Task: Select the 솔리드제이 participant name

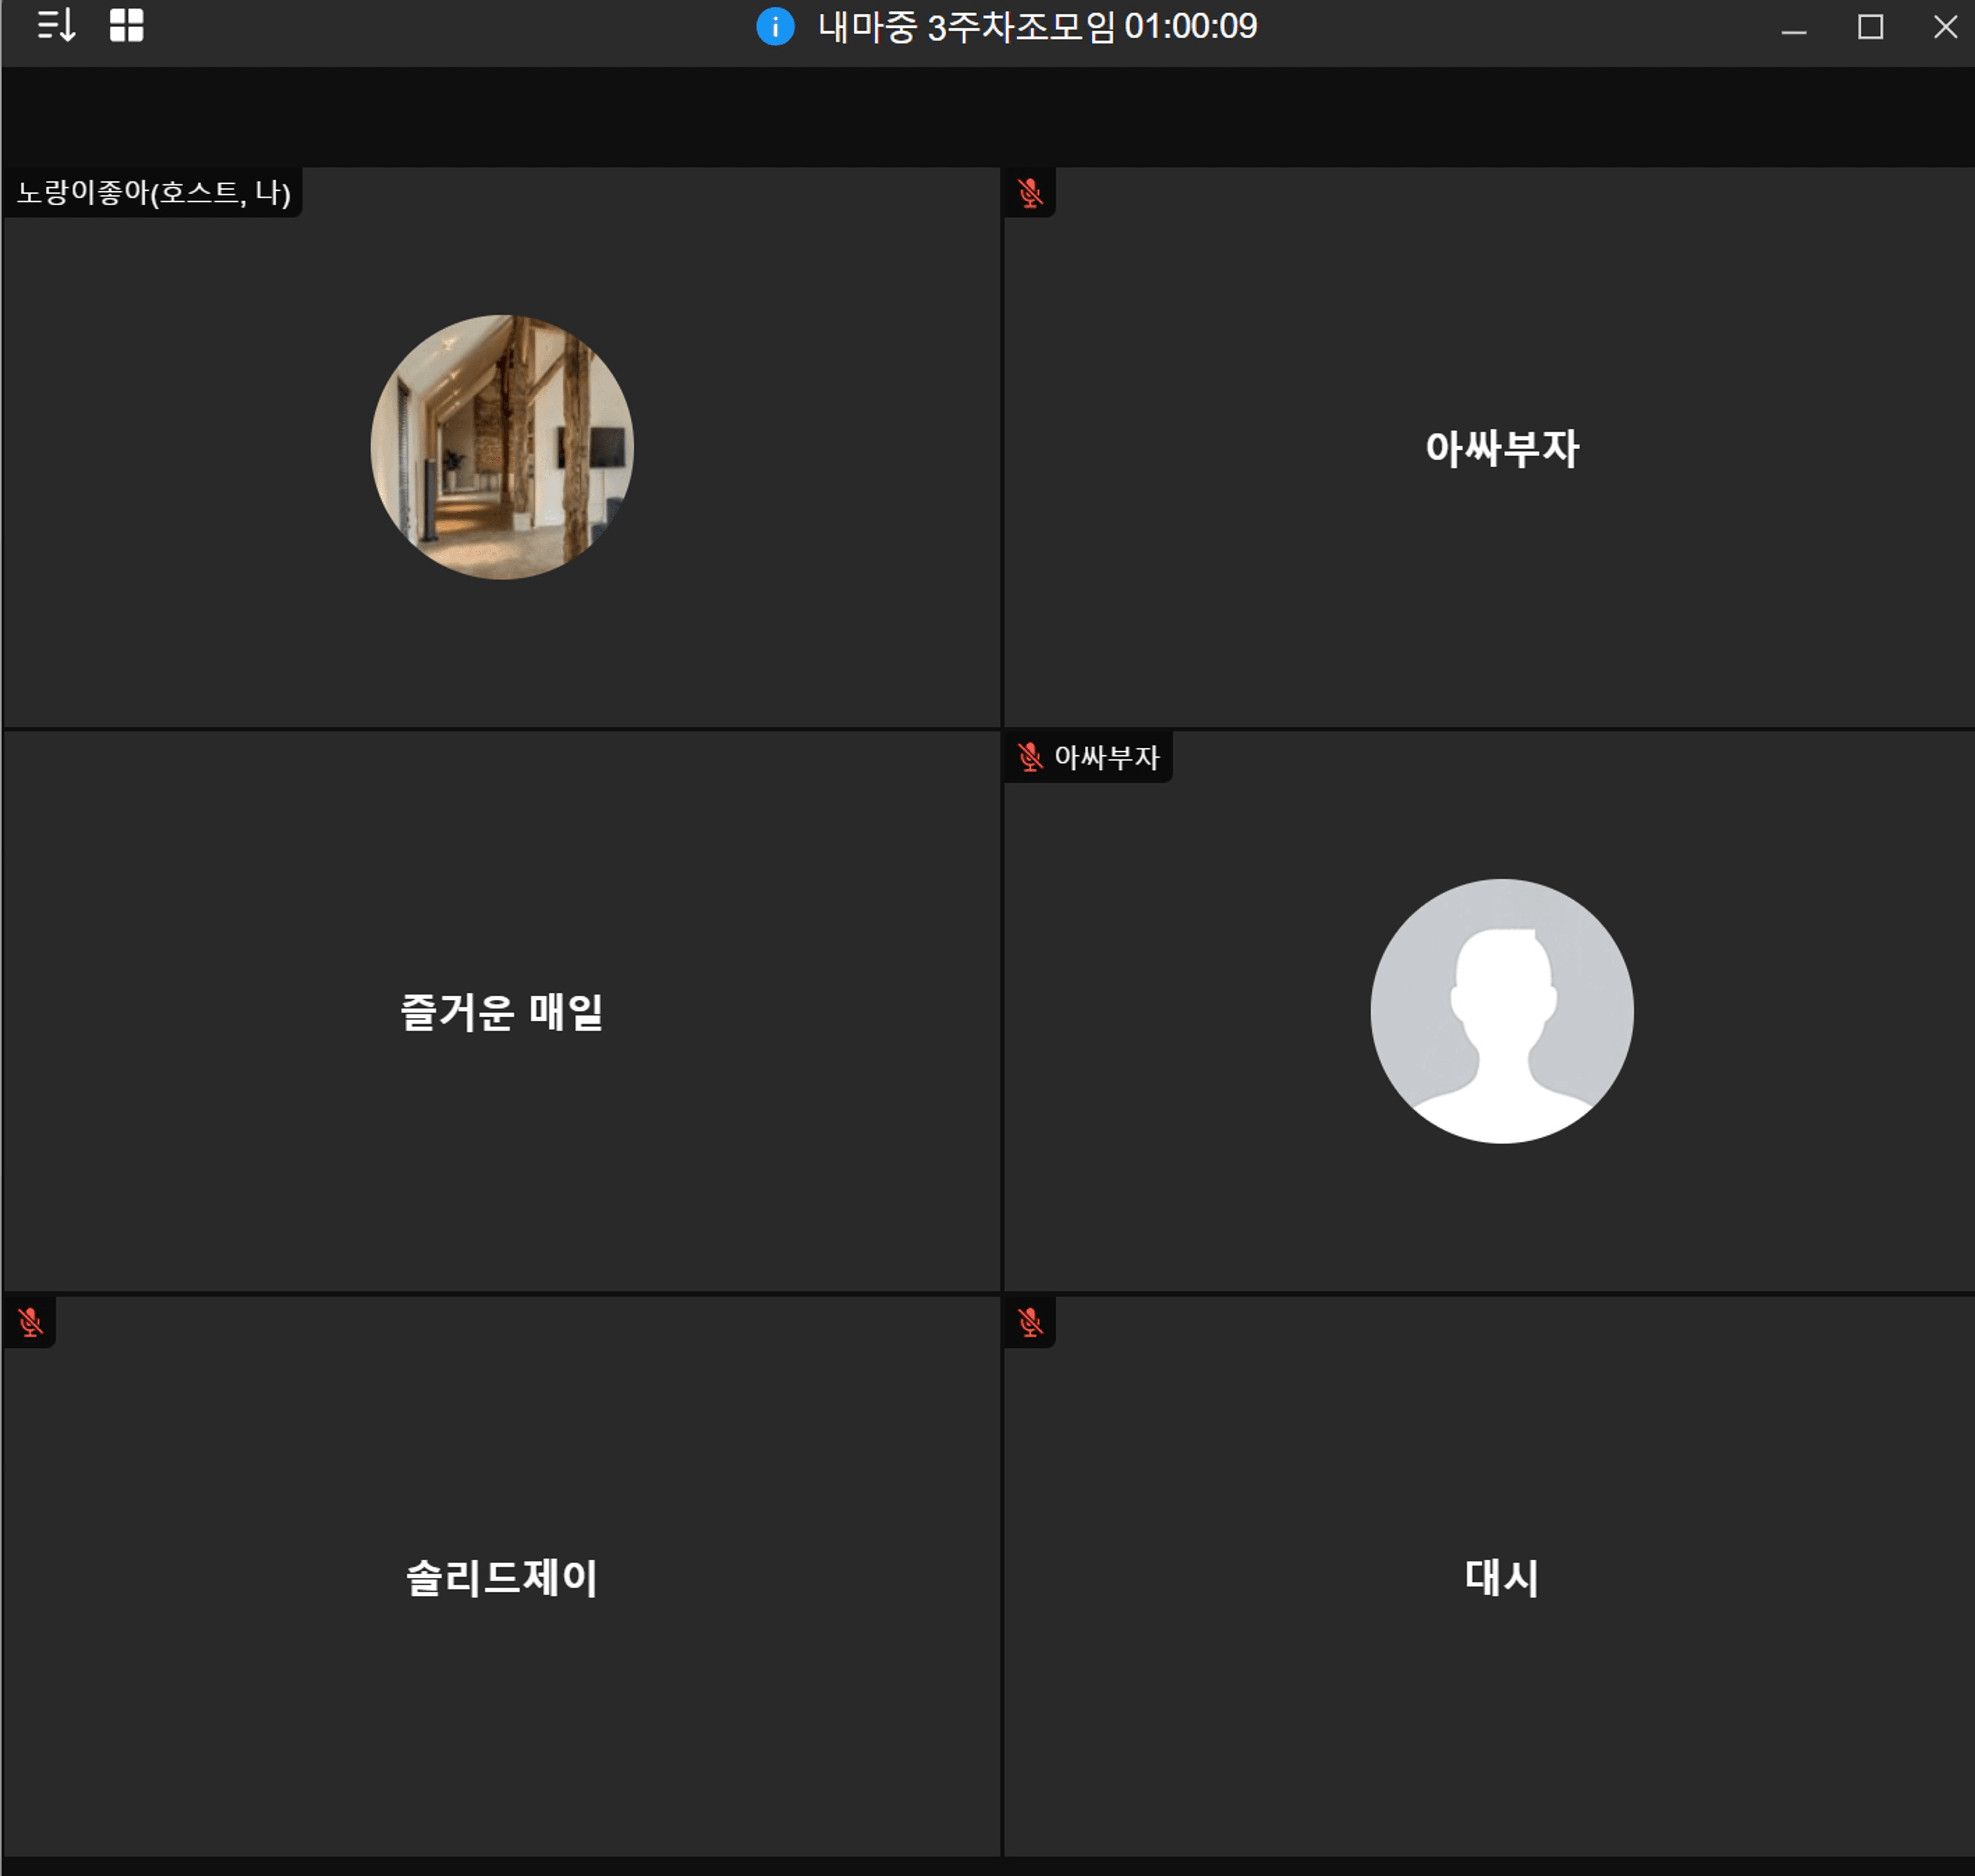Action: tap(502, 1577)
